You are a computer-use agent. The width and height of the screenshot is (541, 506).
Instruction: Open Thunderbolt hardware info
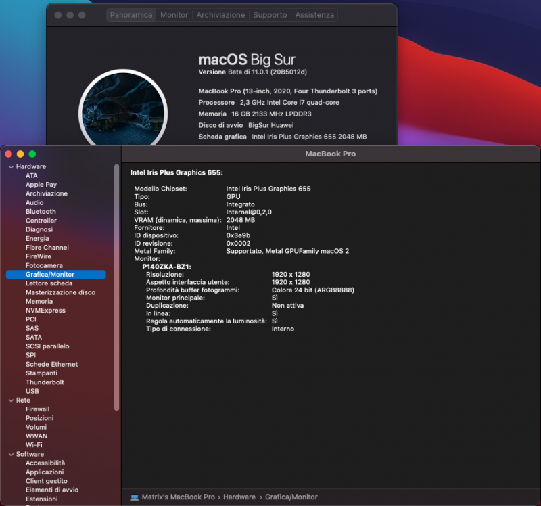pyautogui.click(x=45, y=382)
